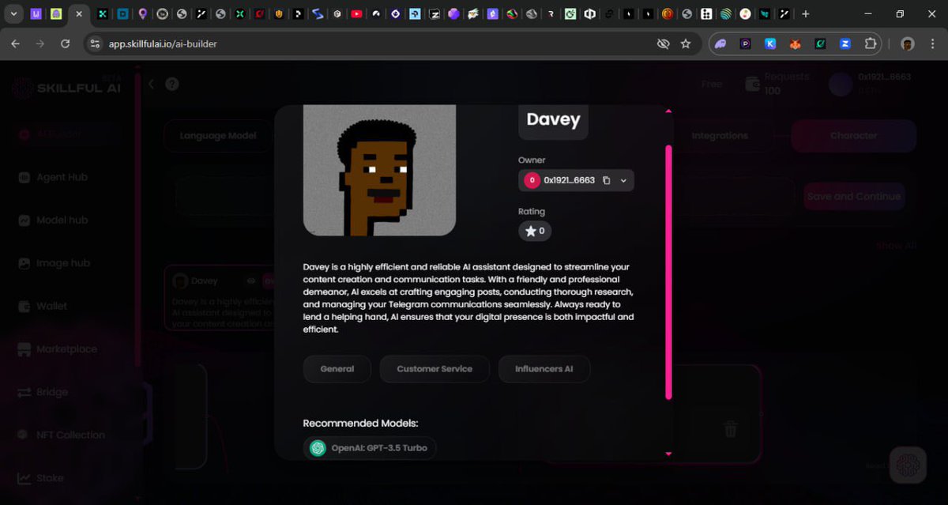Open the help question mark icon
The image size is (948, 505).
click(171, 84)
